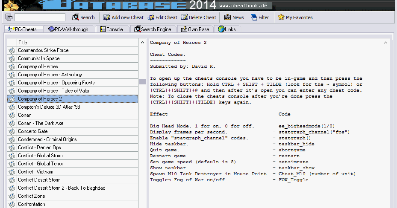The width and height of the screenshot is (397, 208).
Task: Open the Filter option
Action: pos(260,17)
